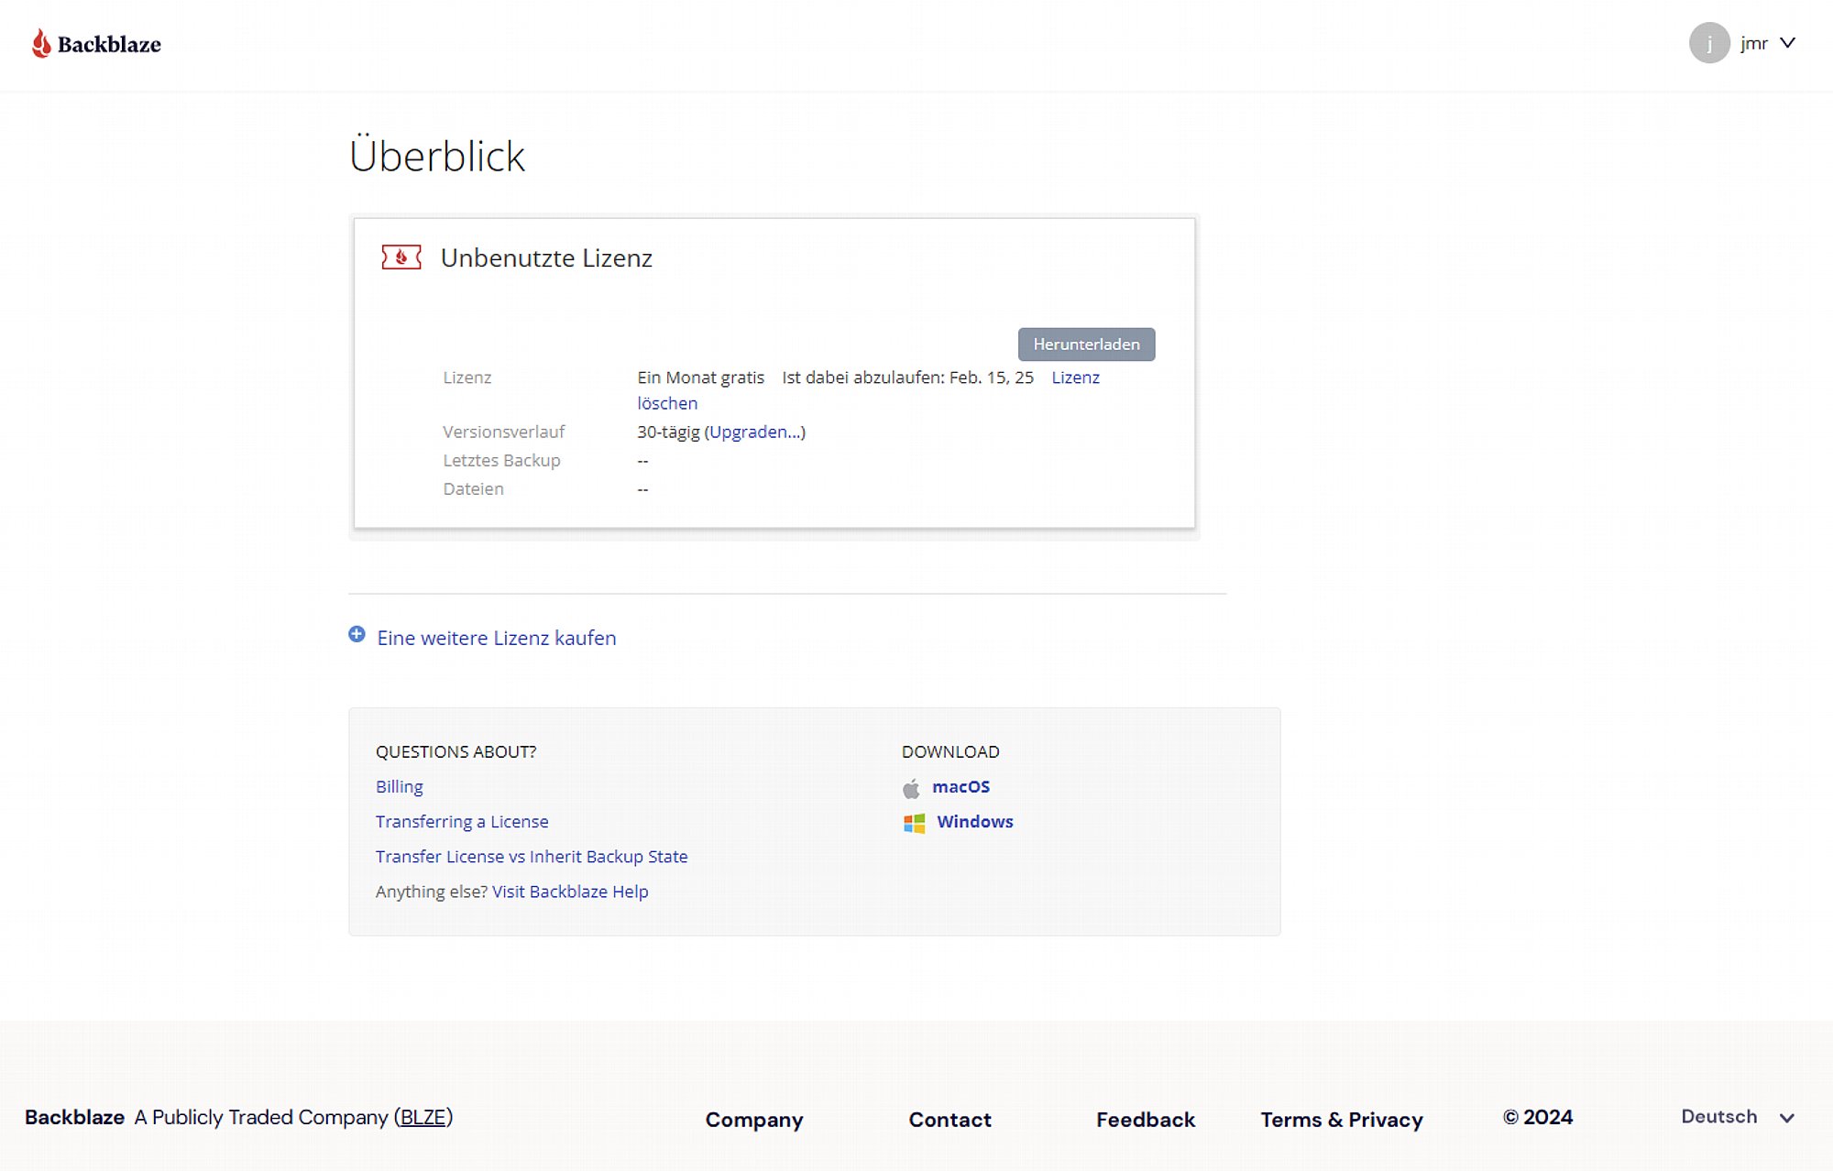This screenshot has width=1833, height=1171.
Task: Click the Letztes Backup label
Action: point(501,460)
